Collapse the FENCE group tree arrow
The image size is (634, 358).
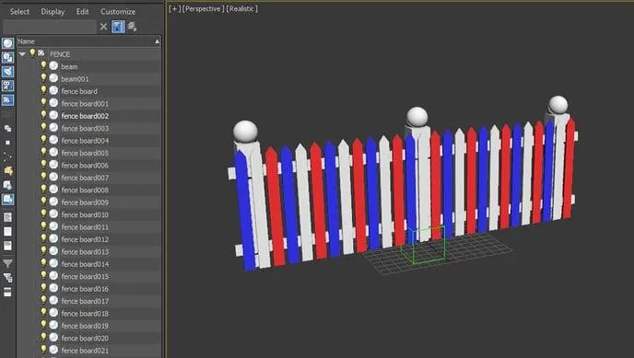(x=22, y=53)
